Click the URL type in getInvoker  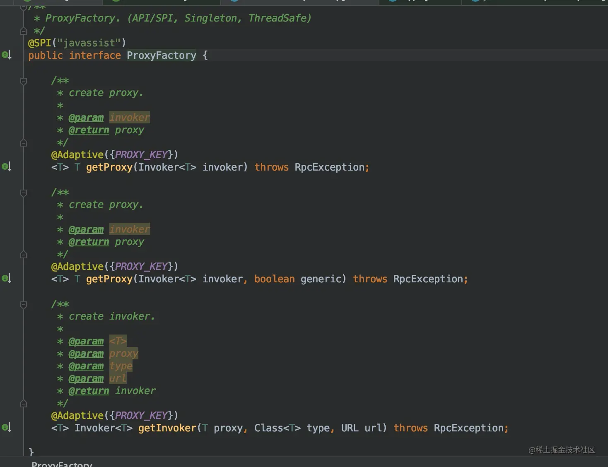(x=350, y=428)
